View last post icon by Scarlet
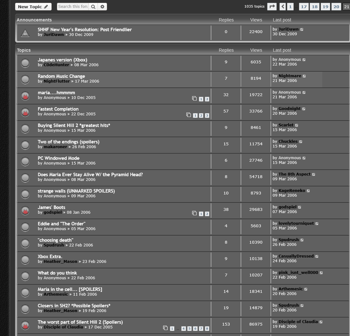This screenshot has height=336, width=350. click(297, 125)
